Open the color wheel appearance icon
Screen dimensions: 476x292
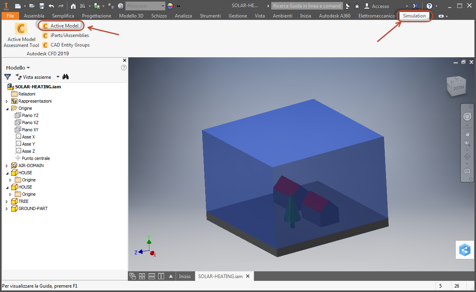170,6
